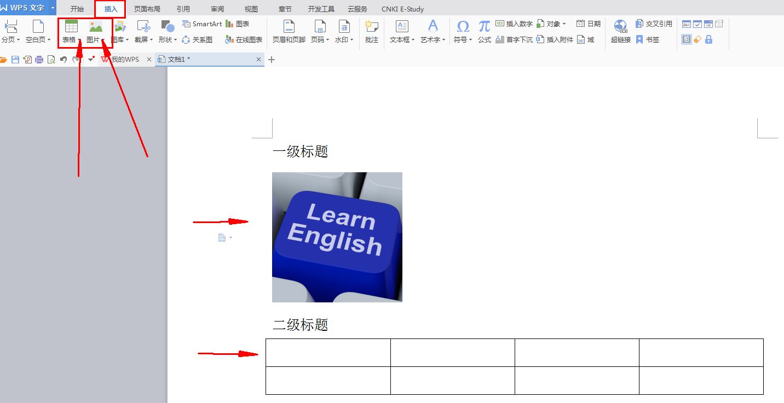
Task: Insert a text form field
Action: coord(687,24)
